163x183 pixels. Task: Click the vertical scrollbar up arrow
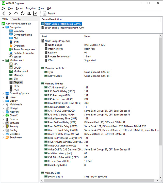click(x=161, y=36)
